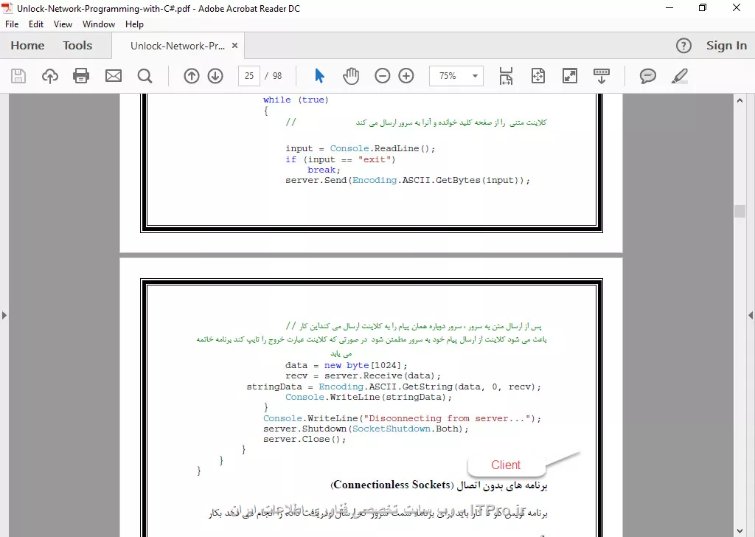Click the fit width scrolling icon
Screen dimensions: 755x537
506,76
